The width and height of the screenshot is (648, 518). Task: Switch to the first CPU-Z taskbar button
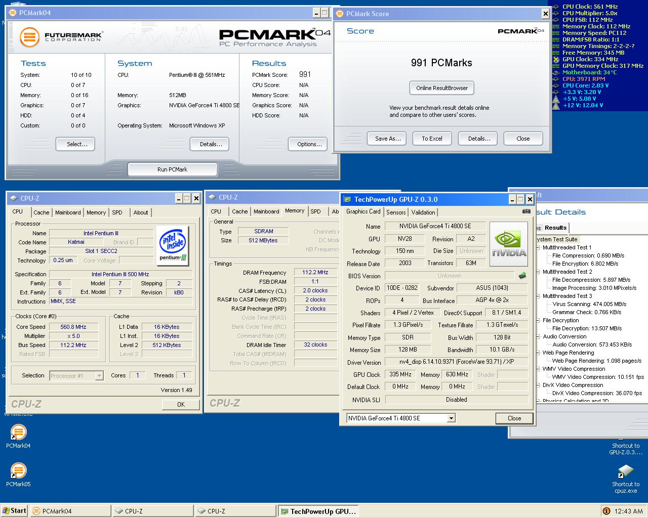[x=152, y=511]
